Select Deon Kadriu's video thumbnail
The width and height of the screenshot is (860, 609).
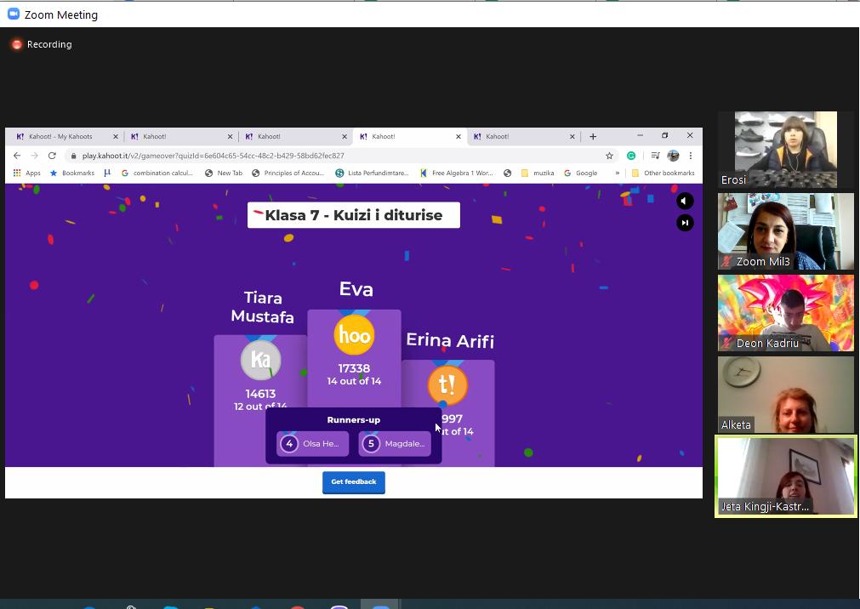785,312
